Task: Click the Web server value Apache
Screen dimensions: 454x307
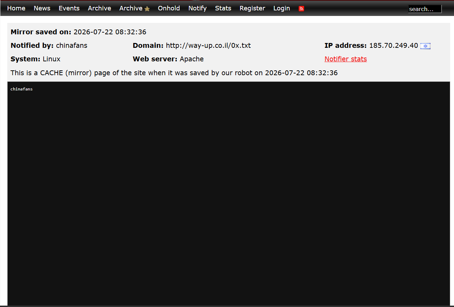Action: click(192, 59)
